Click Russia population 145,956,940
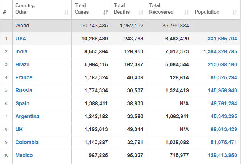This screenshot has height=164, width=241. 222,90
